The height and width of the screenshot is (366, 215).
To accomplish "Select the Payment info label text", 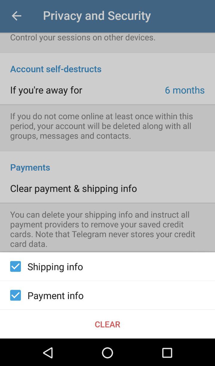I will pos(56,295).
